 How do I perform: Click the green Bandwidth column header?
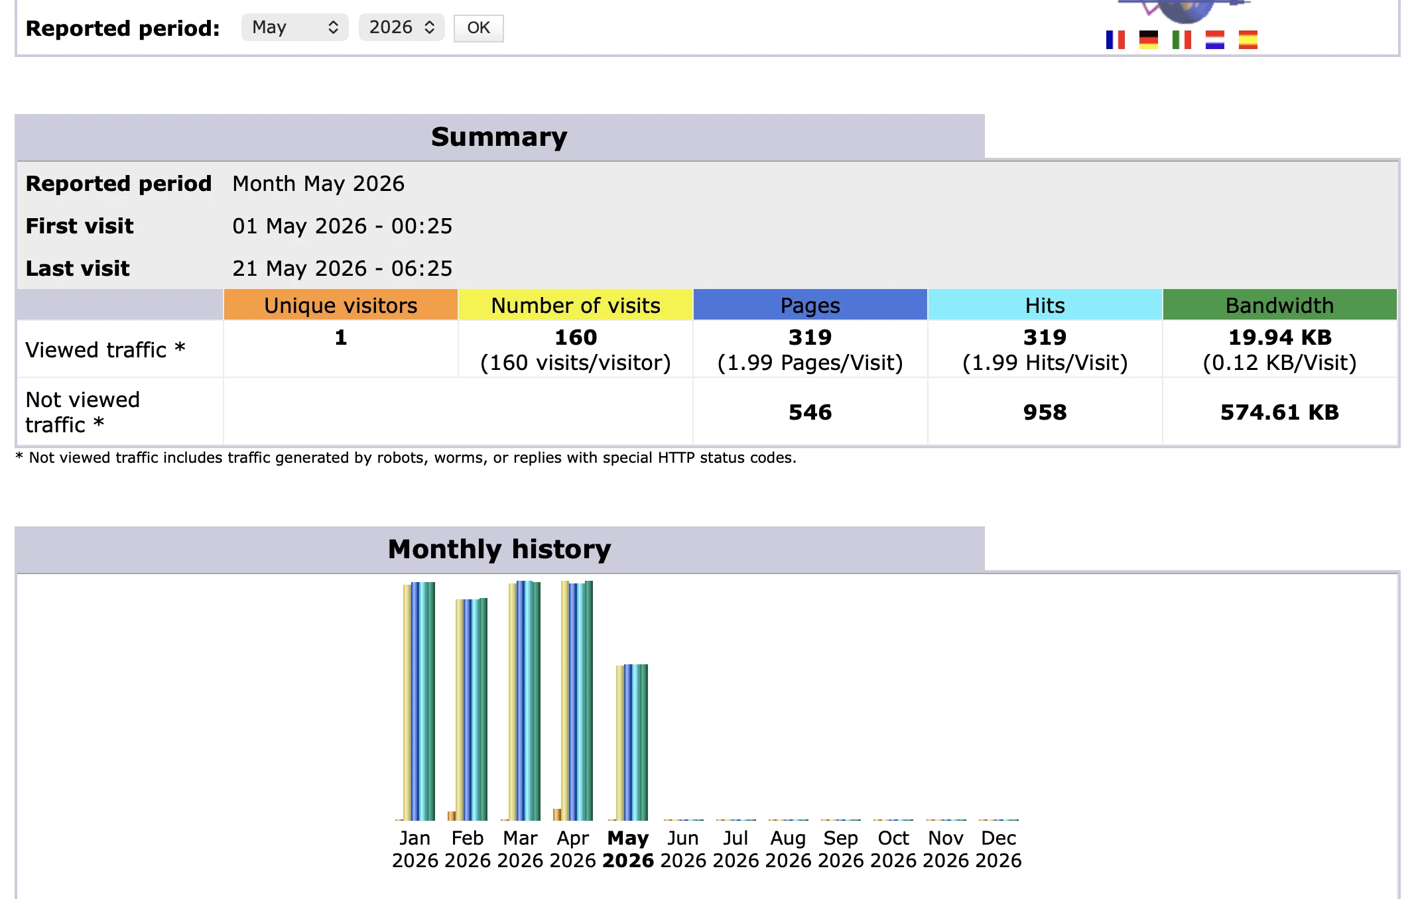[x=1279, y=305]
